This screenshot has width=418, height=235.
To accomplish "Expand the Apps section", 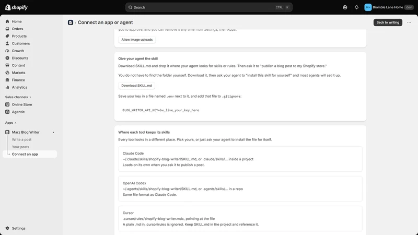I will [10, 123].
